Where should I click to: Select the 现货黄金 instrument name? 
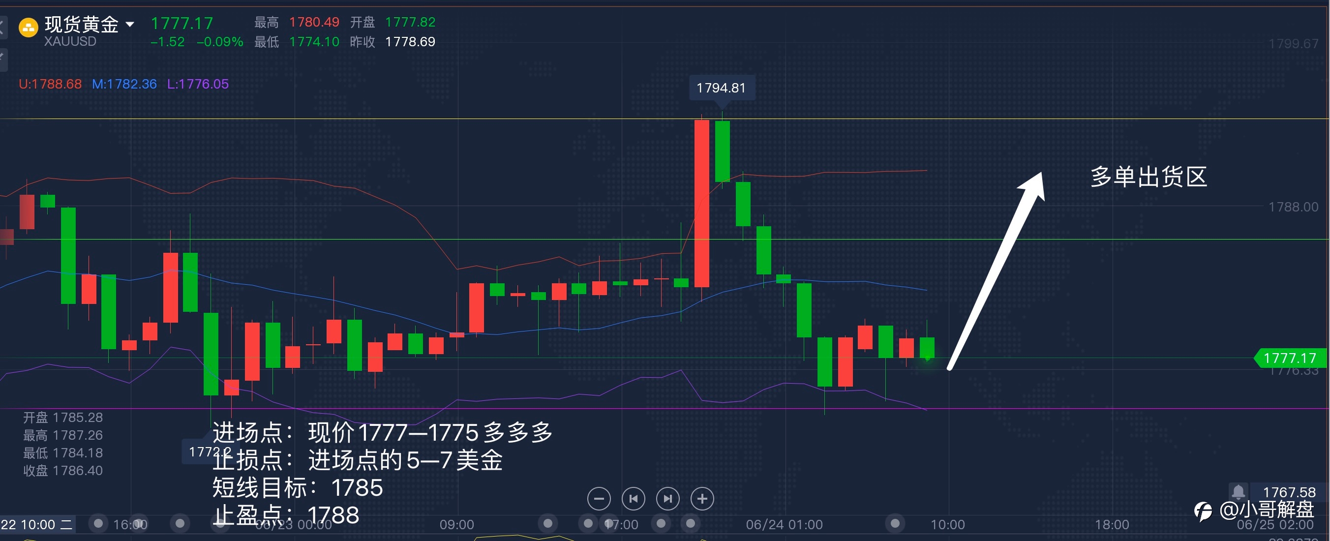click(82, 24)
